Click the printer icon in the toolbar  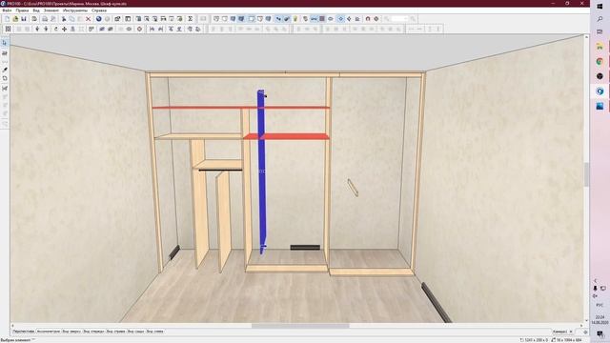tap(45, 19)
